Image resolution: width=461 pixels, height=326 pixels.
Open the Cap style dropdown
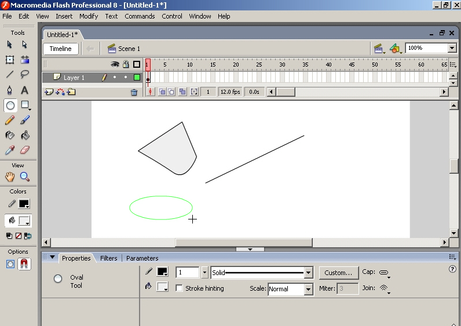click(x=385, y=273)
